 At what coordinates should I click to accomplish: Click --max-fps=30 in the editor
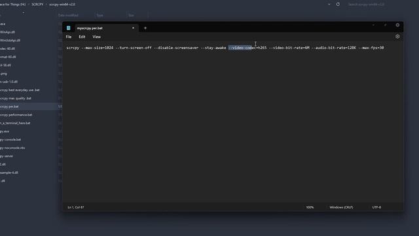371,48
